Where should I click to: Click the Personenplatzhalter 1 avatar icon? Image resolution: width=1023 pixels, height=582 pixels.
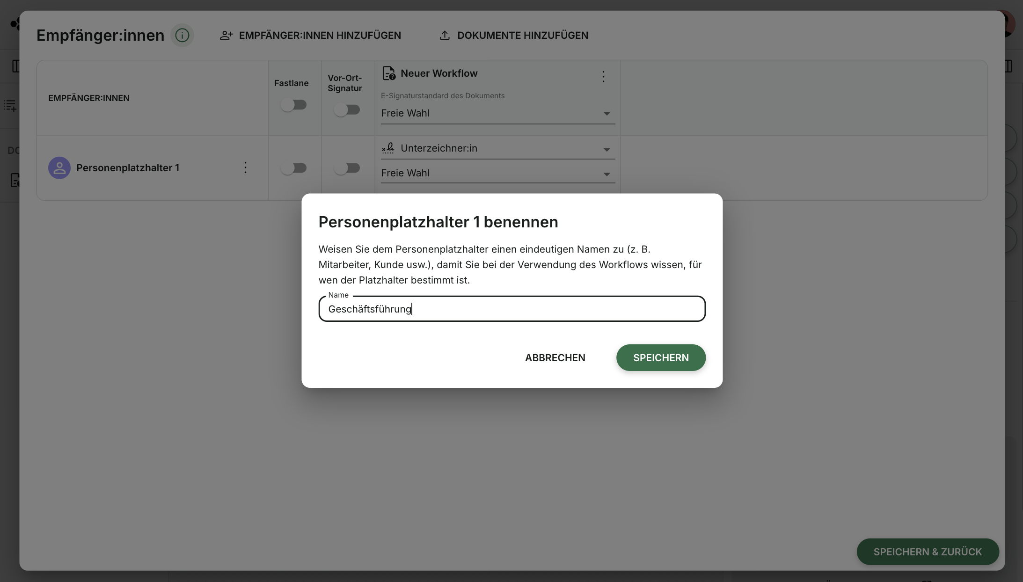click(x=59, y=168)
